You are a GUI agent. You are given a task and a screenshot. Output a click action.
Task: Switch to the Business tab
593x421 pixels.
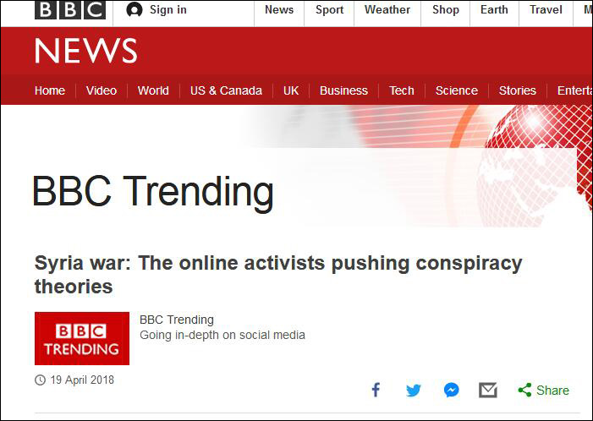pyautogui.click(x=343, y=90)
